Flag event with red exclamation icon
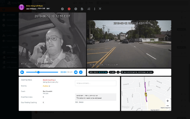 click(x=69, y=9)
